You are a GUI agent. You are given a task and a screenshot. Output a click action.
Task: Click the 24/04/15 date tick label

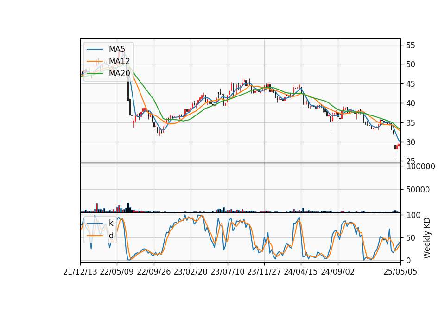coord(301,272)
